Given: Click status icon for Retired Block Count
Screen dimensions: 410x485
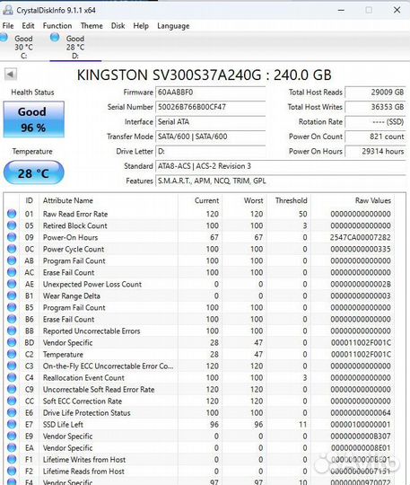Looking at the screenshot, I should [x=12, y=225].
